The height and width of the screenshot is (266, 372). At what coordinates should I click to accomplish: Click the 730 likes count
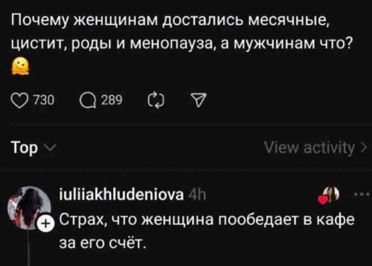tap(43, 101)
